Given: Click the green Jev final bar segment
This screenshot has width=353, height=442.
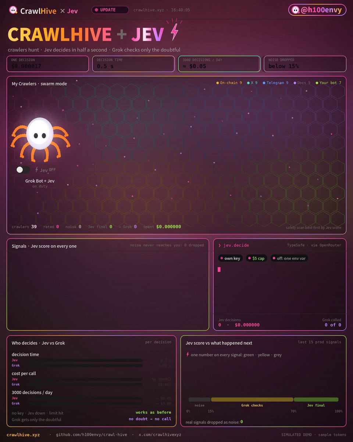Looking at the screenshot, I should click(x=316, y=399).
